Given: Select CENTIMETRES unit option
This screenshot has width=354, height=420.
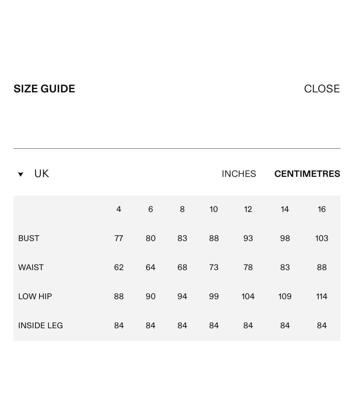Looking at the screenshot, I should pos(307,174).
